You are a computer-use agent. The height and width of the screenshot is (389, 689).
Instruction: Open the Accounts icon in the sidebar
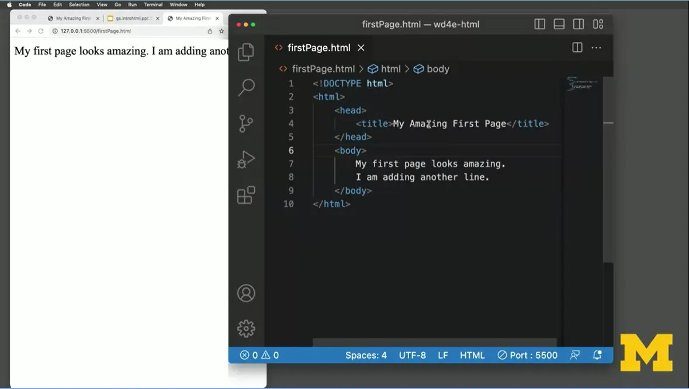245,293
